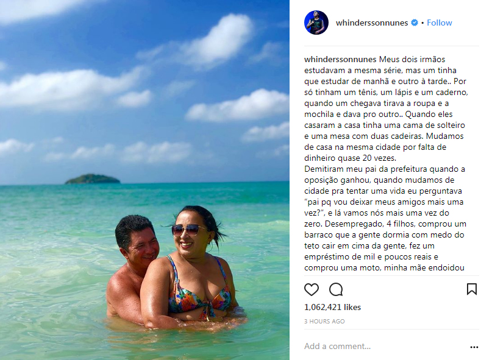Open whinderssonnunes profile picture
Viewport: 481px width, 360px height.
(316, 23)
